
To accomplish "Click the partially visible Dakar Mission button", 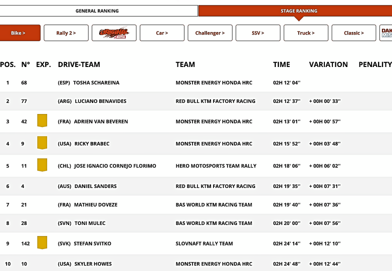I will (386, 33).
